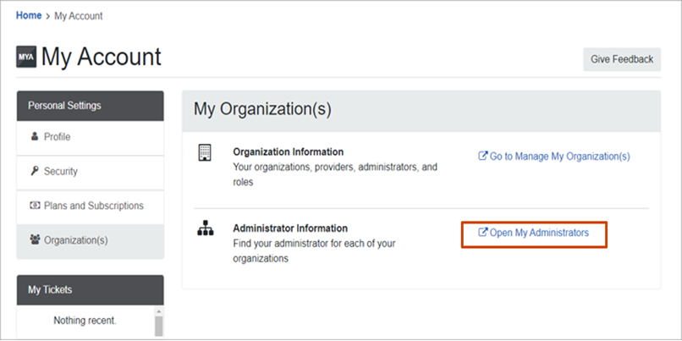Click the Security key icon
This screenshot has height=341, width=682.
coord(35,171)
